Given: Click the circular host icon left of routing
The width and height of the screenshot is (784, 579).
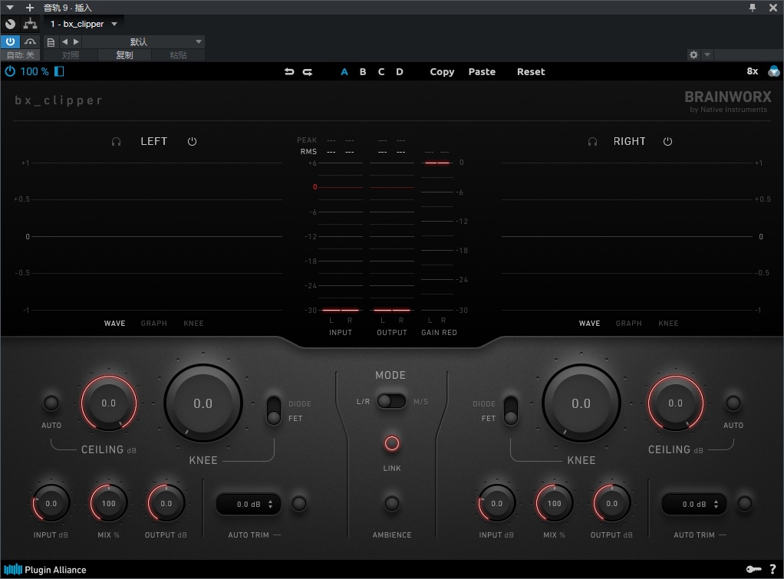Looking at the screenshot, I should click(10, 24).
